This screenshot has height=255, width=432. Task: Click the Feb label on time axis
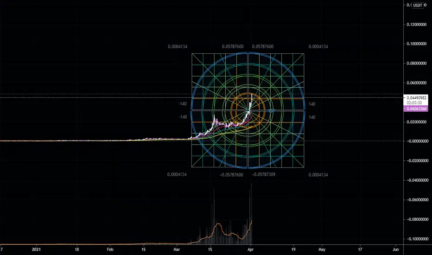[110, 249]
